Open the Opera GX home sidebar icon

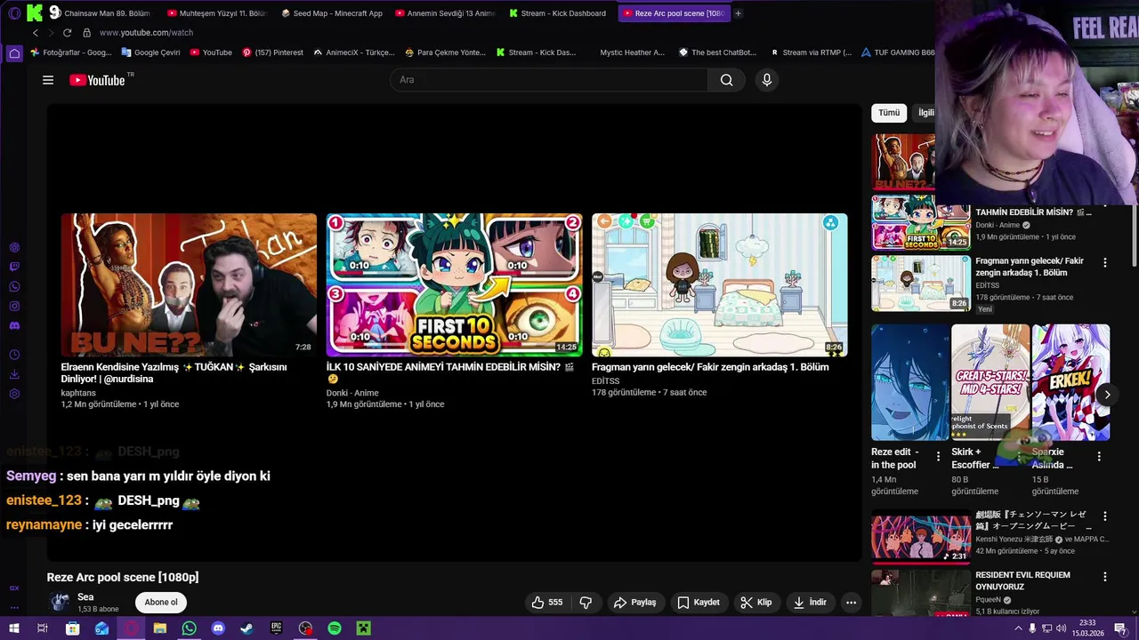[14, 53]
